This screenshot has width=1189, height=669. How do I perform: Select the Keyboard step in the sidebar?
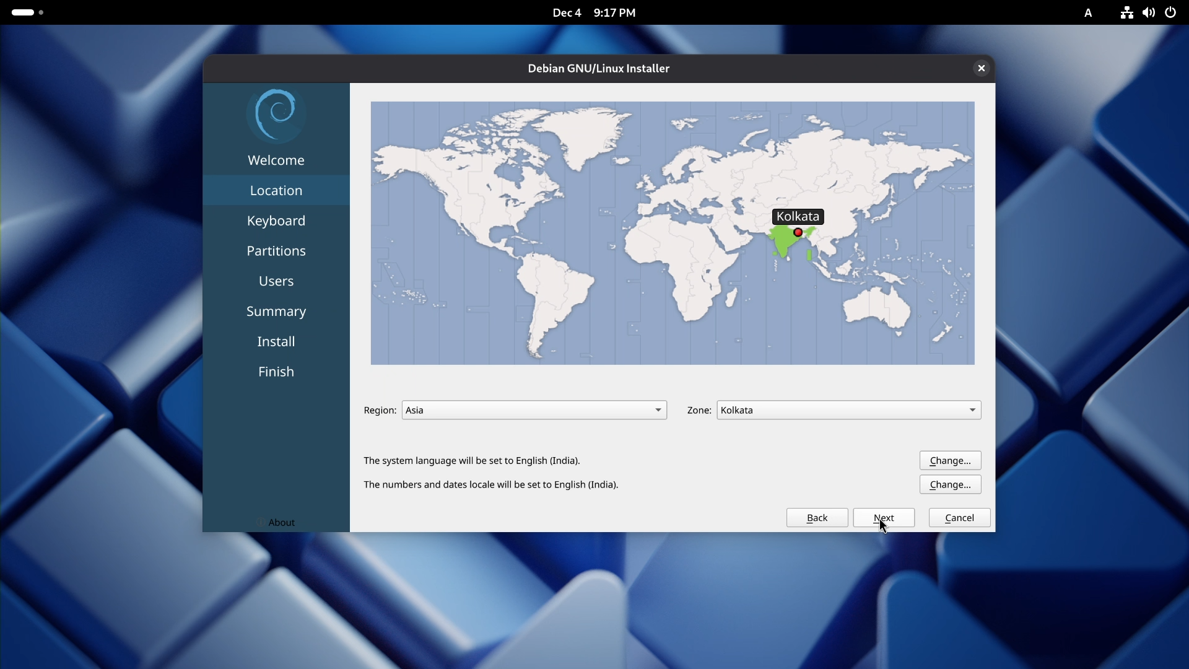276,221
